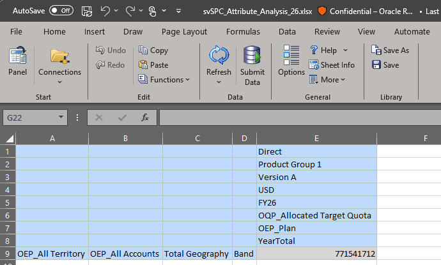The width and height of the screenshot is (441, 265).
Task: Open the Formulas tab
Action: [x=243, y=32]
